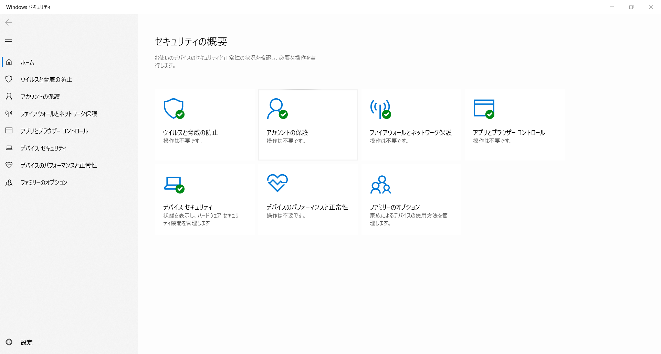This screenshot has height=354, width=661.
Task: Click the device security laptop tile icon
Action: [x=174, y=184]
